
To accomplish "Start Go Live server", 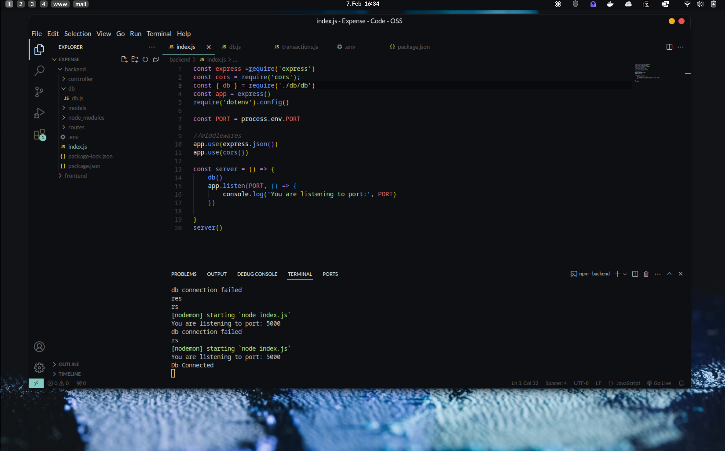I will 659,383.
